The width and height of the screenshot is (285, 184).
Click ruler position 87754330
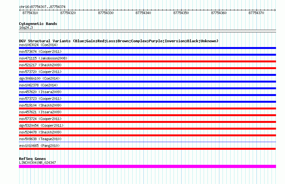click(106, 13)
